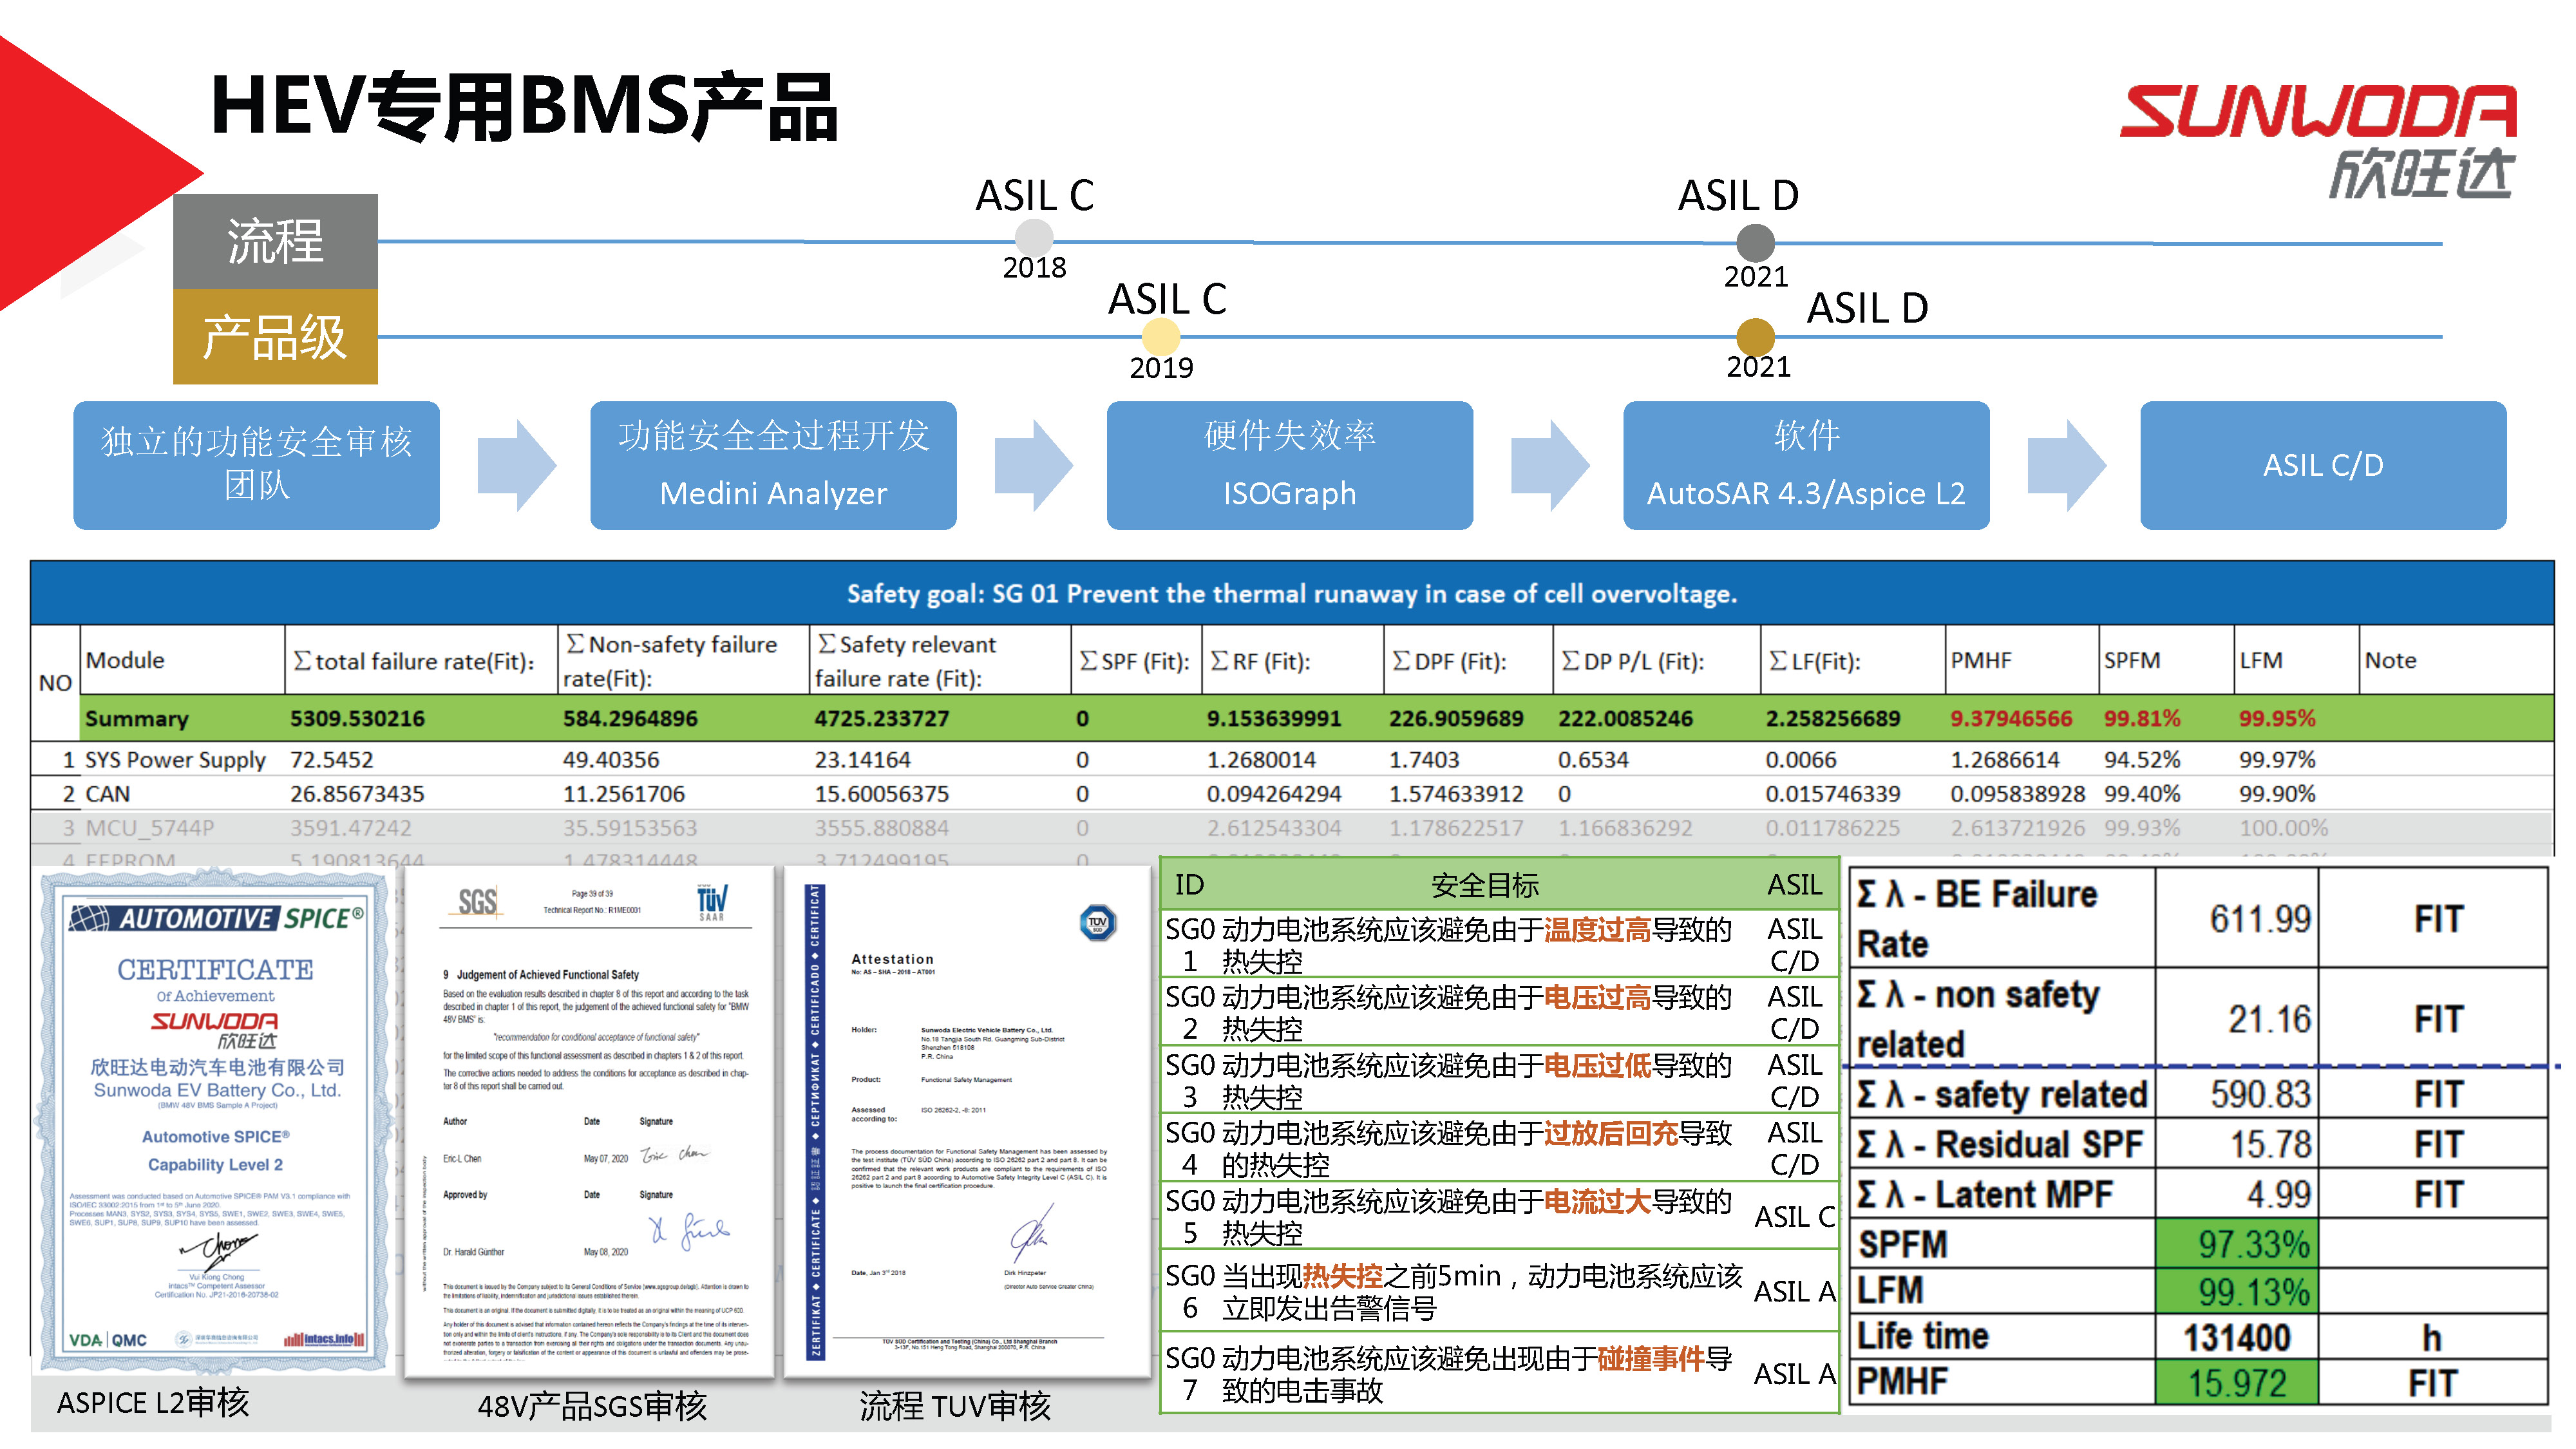Select the gray 2018 ASIL C timeline marker
Screen dimensions: 2576x1449
1034,238
